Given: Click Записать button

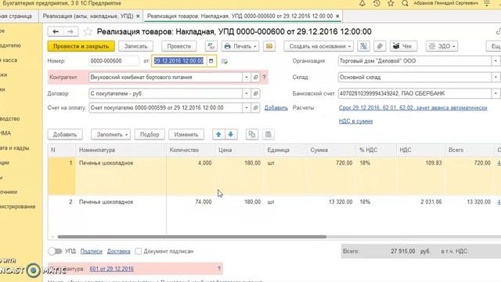Looking at the screenshot, I should coord(135,46).
